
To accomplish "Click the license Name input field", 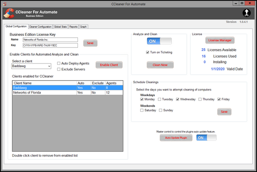I will click(x=50, y=40).
